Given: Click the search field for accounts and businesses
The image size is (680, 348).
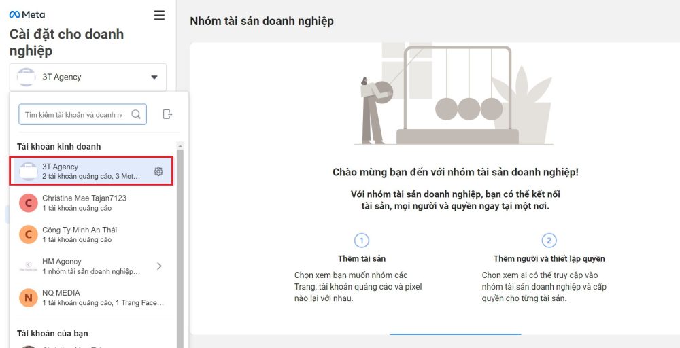Looking at the screenshot, I should click(x=82, y=114).
